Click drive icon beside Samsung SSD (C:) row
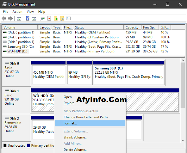The width and height of the screenshot is (187, 153). pos(5,47)
